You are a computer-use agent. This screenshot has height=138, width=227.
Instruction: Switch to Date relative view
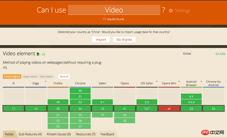point(46,77)
